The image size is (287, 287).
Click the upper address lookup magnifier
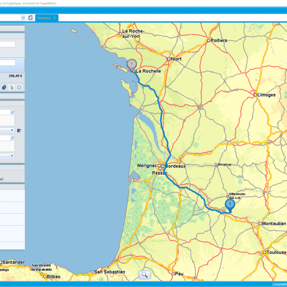click(12, 112)
